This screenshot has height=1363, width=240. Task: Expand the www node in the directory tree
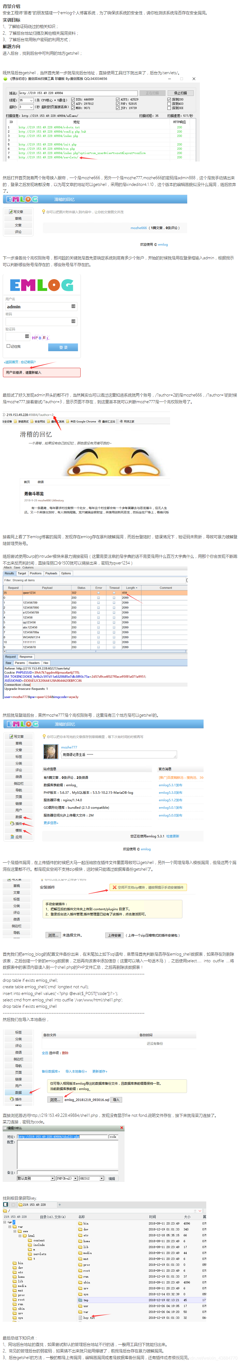(x=15, y=1231)
